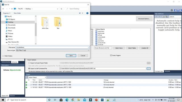Open Windows Start menu
The height and width of the screenshot is (102, 182).
click(x=3, y=100)
